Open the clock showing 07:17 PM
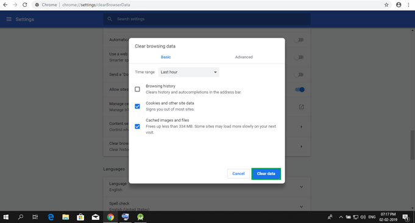The image size is (415, 223). click(x=388, y=217)
